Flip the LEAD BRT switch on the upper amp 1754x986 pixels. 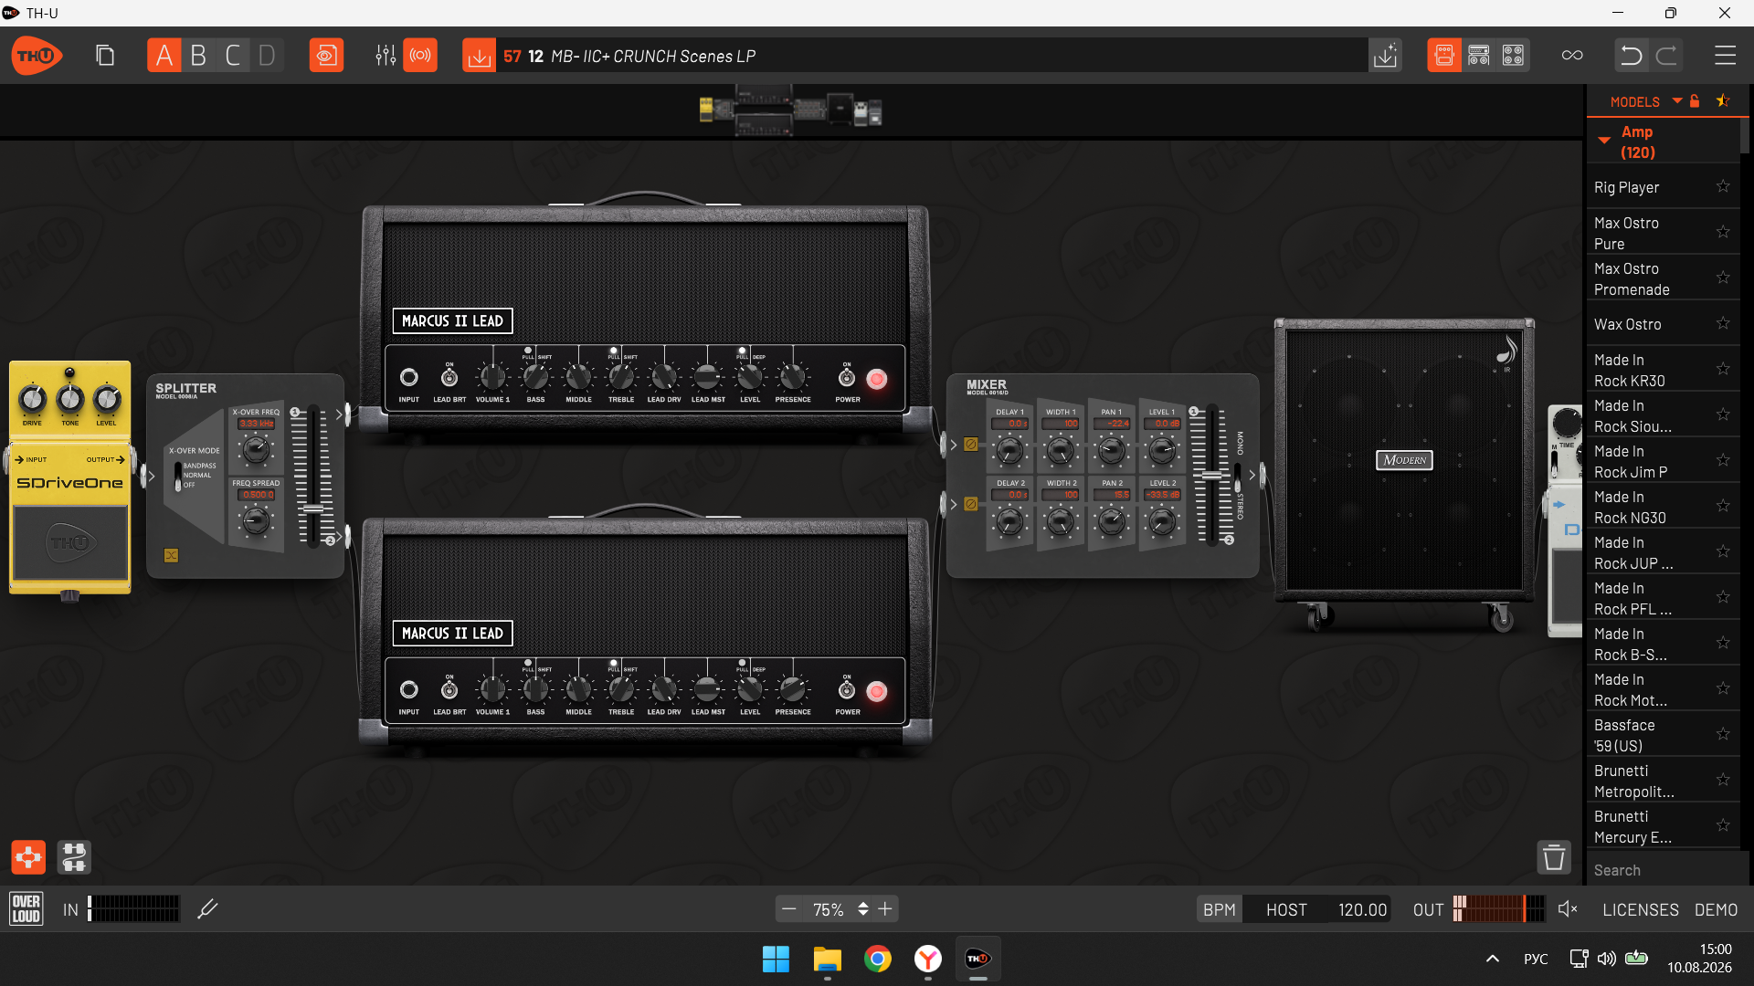pyautogui.click(x=449, y=377)
